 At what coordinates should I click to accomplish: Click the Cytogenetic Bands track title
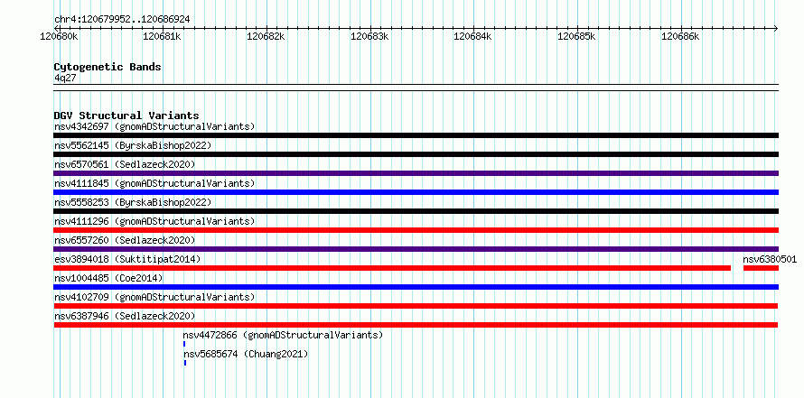(x=108, y=67)
